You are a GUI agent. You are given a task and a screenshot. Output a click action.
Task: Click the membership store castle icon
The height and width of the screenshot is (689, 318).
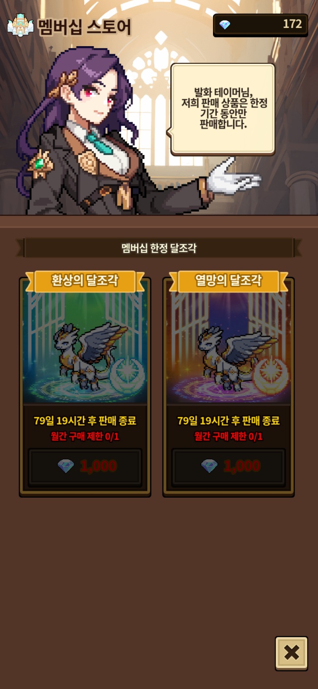click(20, 26)
